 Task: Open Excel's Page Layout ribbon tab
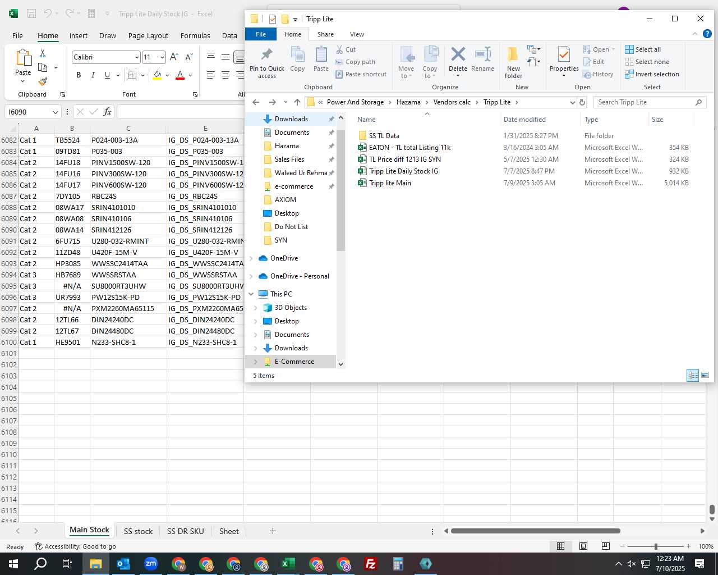148,35
